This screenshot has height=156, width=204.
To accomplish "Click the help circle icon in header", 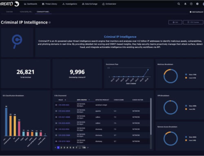I will pyautogui.click(x=191, y=4).
